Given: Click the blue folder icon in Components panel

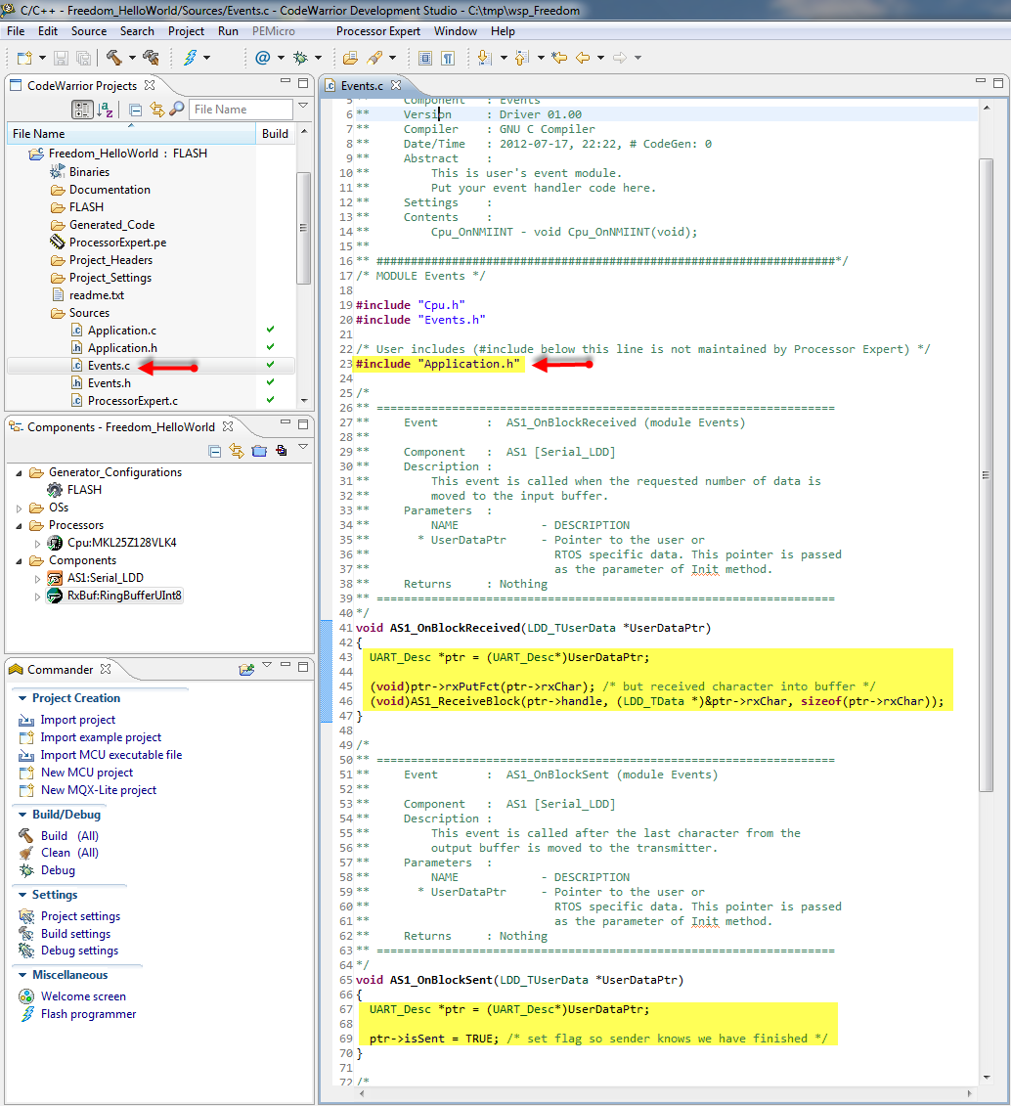Looking at the screenshot, I should point(259,451).
